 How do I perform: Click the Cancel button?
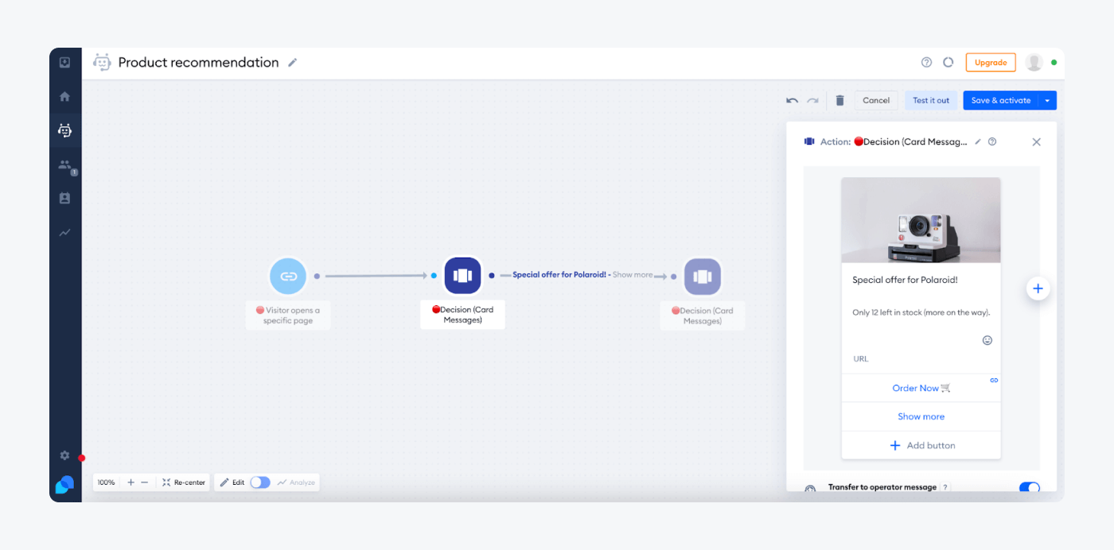coord(876,101)
